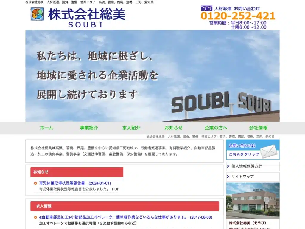305x229 pixels.
Task: Open the ホーム menu item
Action: 46,128
